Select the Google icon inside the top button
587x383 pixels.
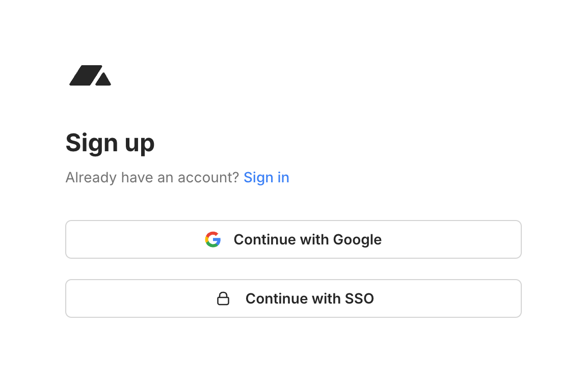click(214, 239)
